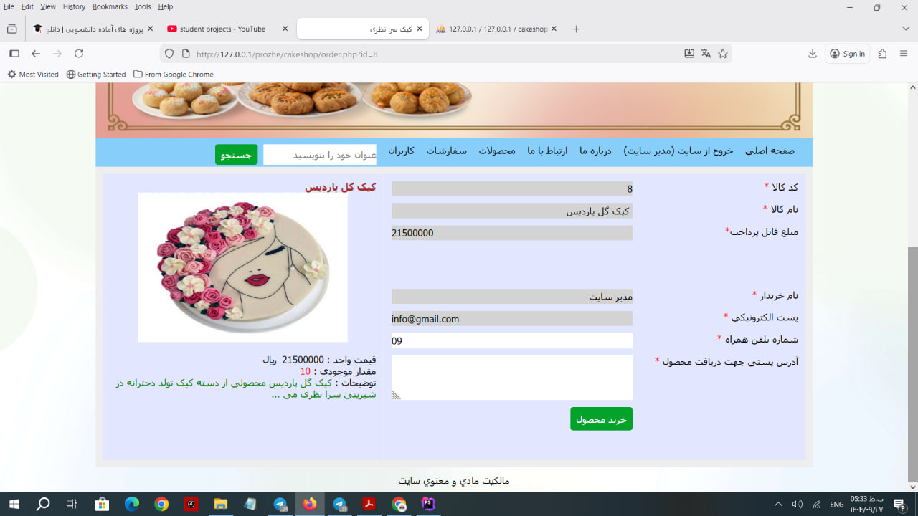Bookmark this page with the star icon

point(723,54)
